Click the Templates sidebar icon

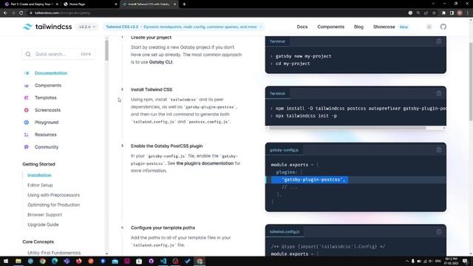[x=27, y=98]
